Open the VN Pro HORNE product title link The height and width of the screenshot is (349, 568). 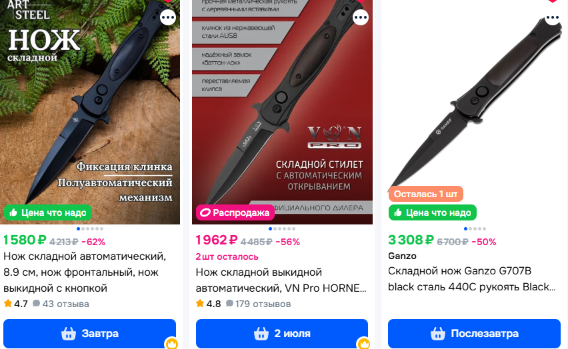point(281,280)
